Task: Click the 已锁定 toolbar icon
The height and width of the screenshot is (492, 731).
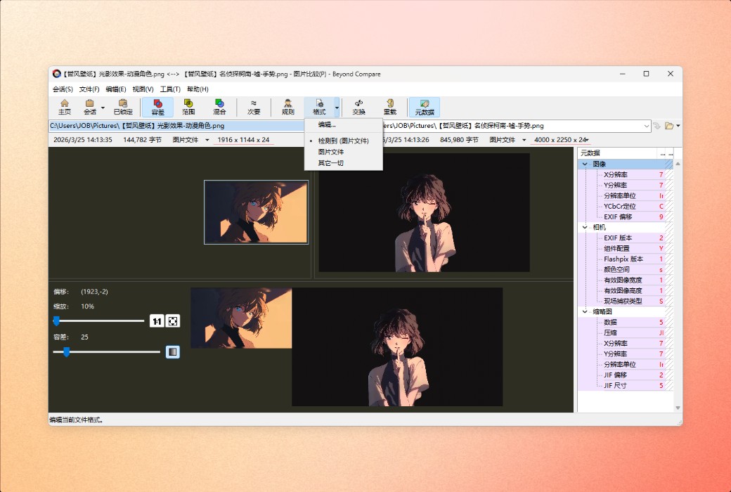Action: click(x=123, y=107)
